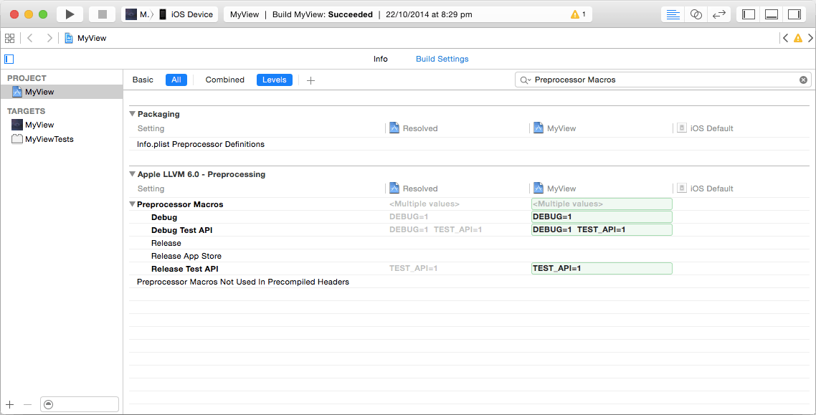Open the jump bar warning icon
Viewport: 816px width, 415px height.
point(798,38)
